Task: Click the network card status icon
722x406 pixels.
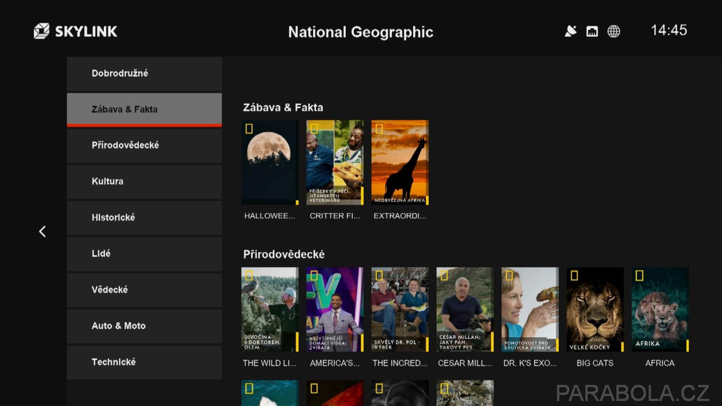Action: 592,32
